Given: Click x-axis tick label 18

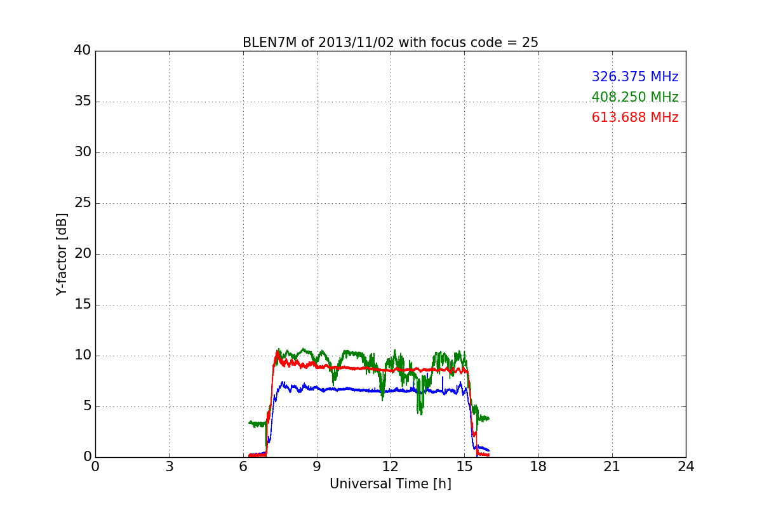Looking at the screenshot, I should pyautogui.click(x=538, y=467).
